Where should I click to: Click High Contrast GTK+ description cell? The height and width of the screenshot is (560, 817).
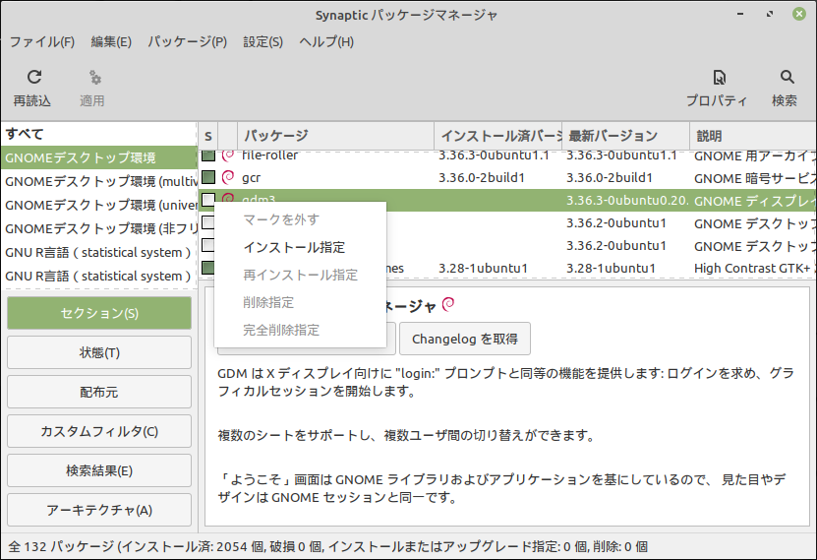click(x=754, y=268)
